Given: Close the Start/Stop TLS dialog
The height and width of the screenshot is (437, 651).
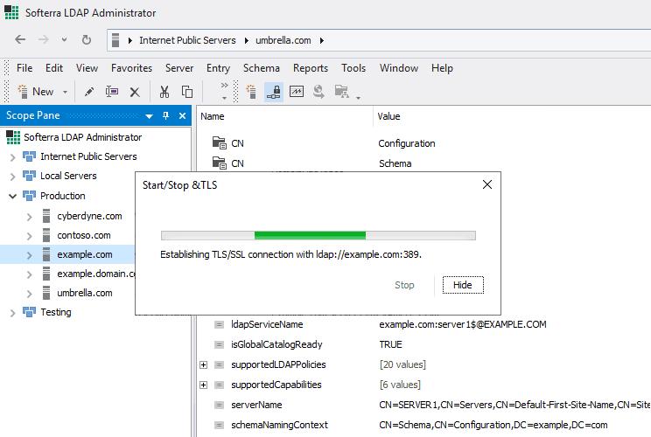Looking at the screenshot, I should tap(487, 184).
